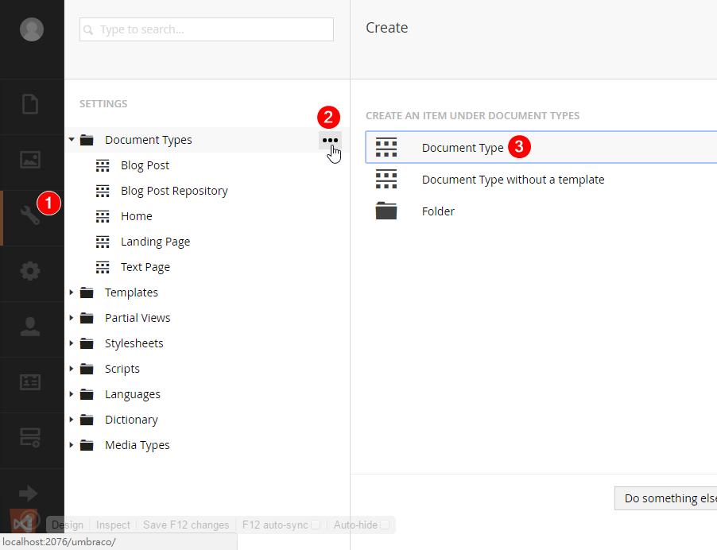Open Document Types options ellipsis menu
The width and height of the screenshot is (717, 550).
coord(330,140)
